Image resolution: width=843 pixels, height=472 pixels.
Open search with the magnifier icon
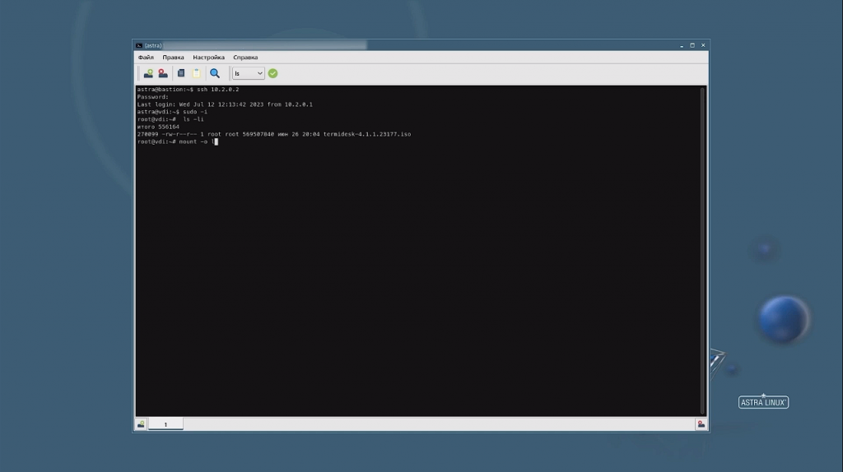point(215,73)
